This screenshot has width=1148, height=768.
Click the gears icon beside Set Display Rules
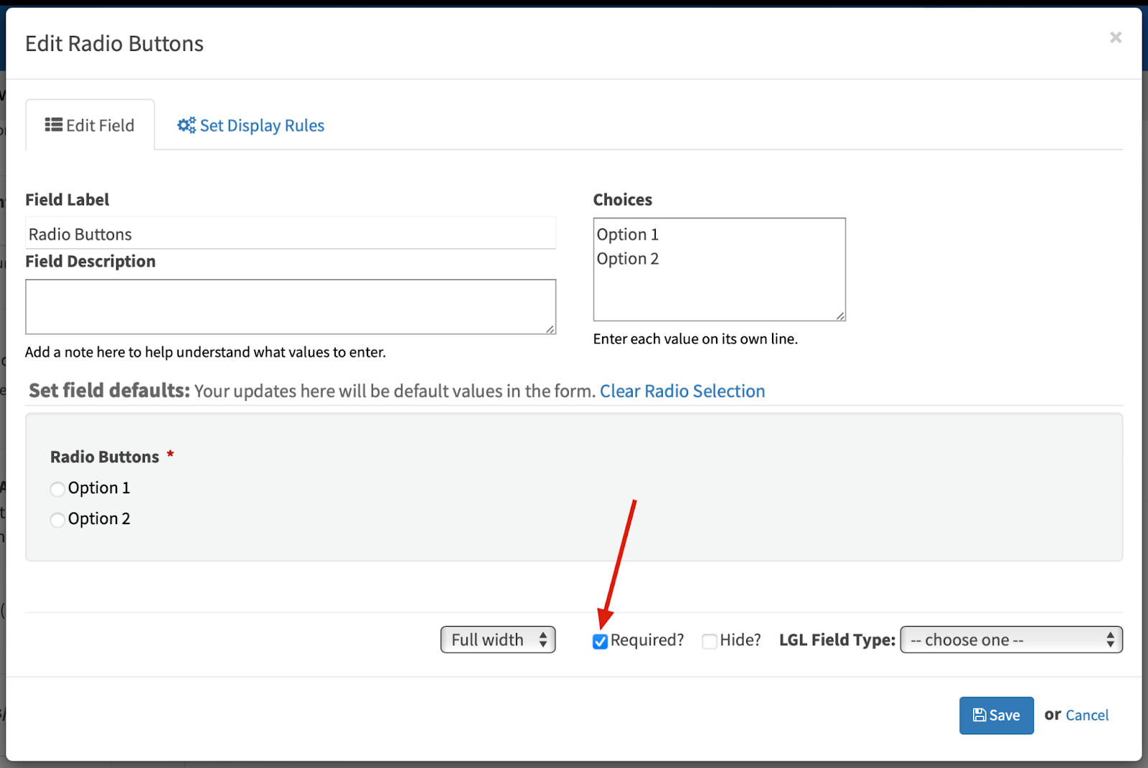(187, 125)
